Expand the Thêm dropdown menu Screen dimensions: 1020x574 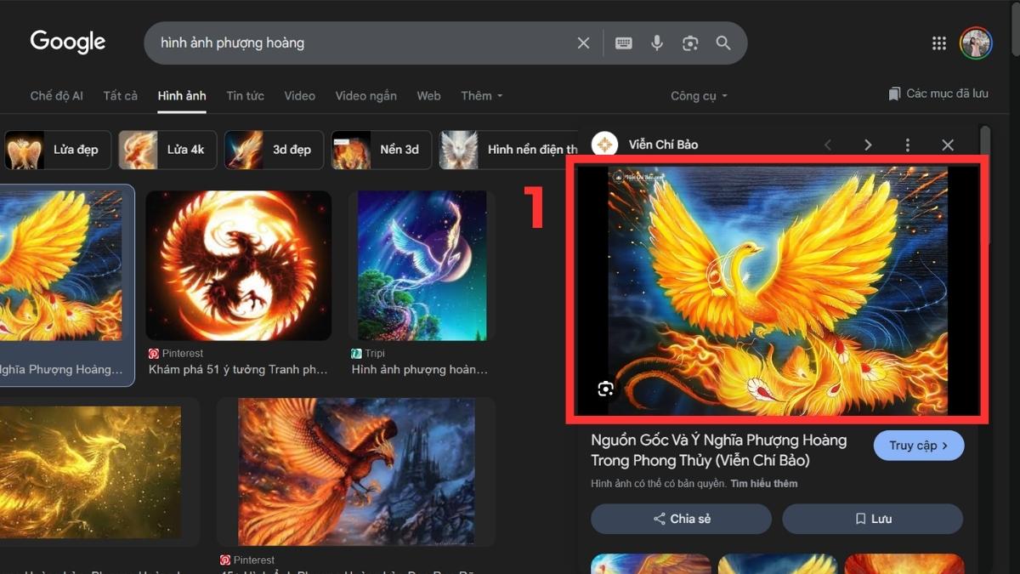pos(482,95)
